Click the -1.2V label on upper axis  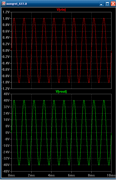pos(5,89)
